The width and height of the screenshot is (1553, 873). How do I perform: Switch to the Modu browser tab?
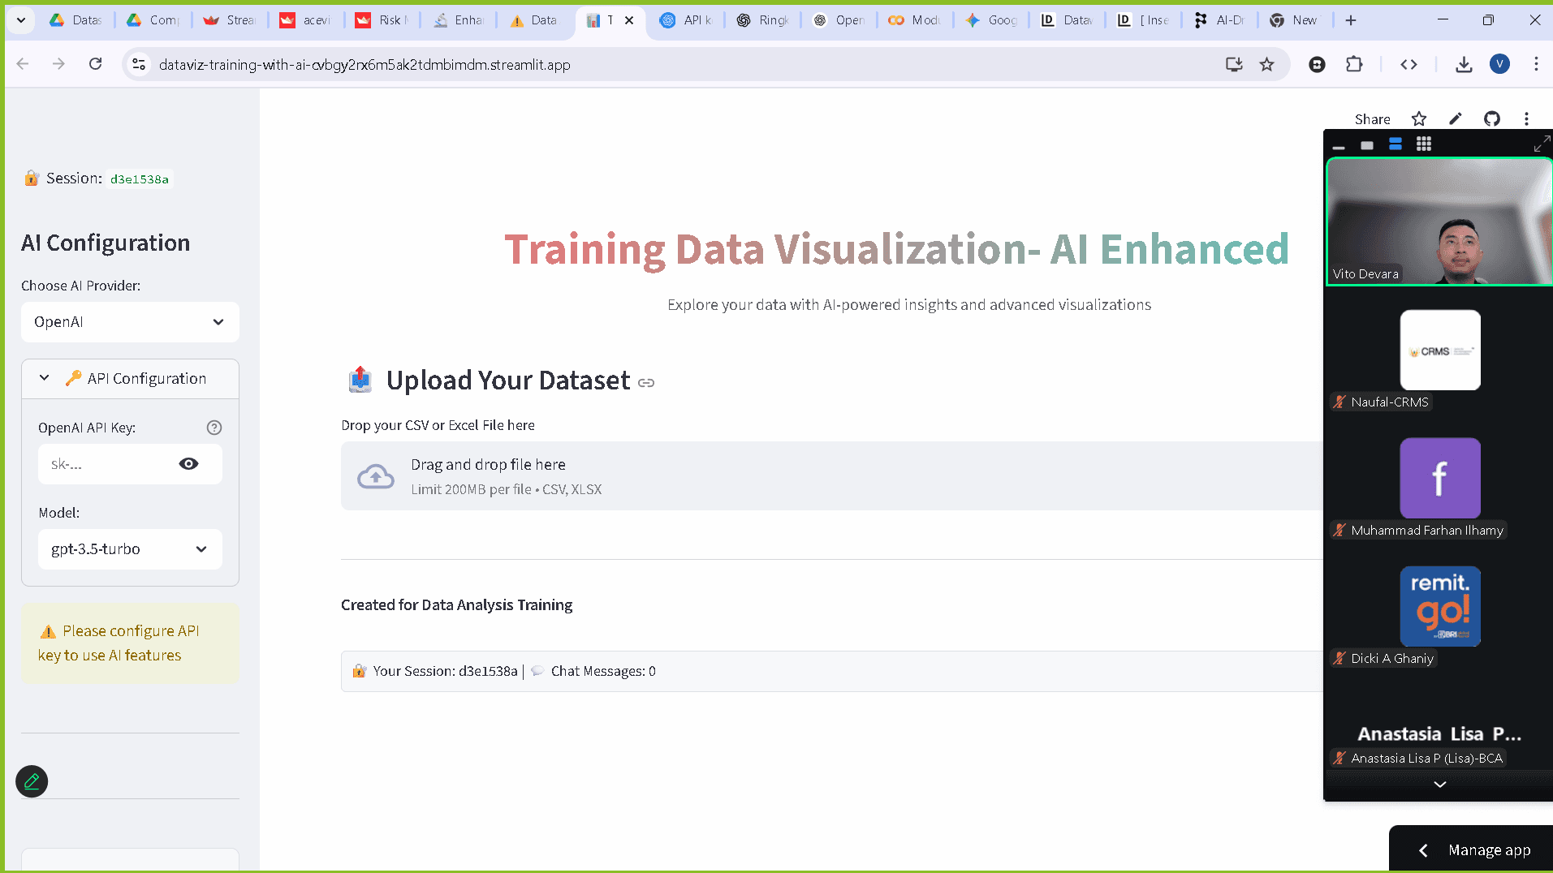pyautogui.click(x=915, y=20)
